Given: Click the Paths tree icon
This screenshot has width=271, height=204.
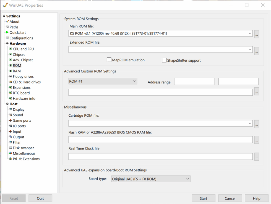Looking at the screenshot, I should [x=7, y=27].
